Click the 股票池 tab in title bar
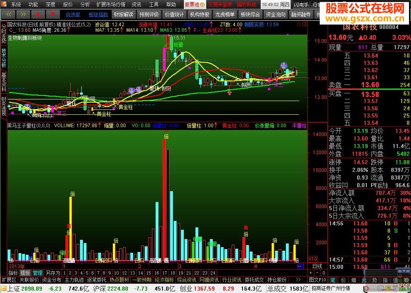This screenshot has width=411, height=293. tap(195, 4)
